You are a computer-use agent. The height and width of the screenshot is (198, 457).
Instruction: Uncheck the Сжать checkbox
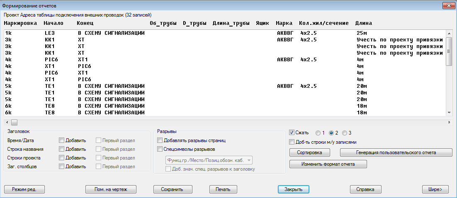point(292,133)
